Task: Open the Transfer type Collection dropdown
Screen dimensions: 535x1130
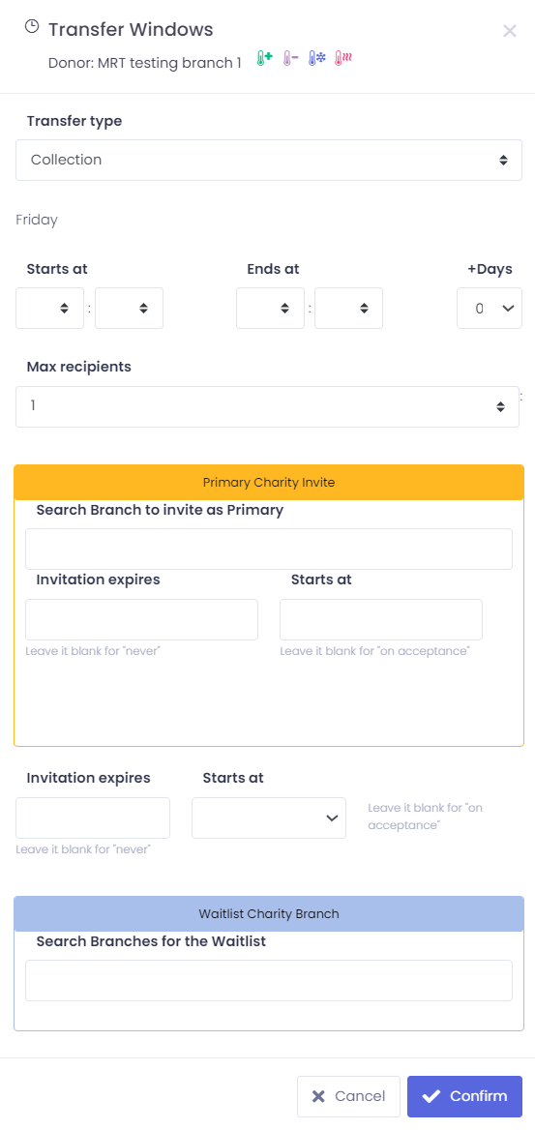Action: (269, 160)
